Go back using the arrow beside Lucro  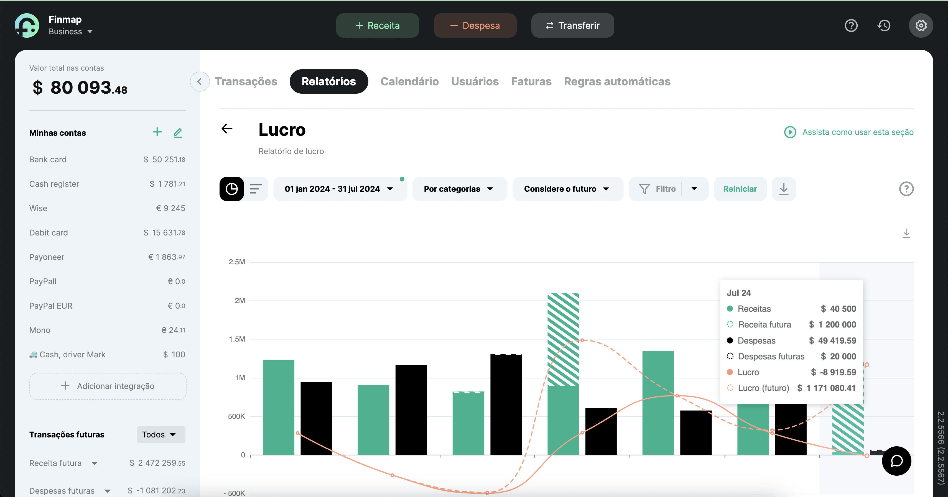pos(227,129)
